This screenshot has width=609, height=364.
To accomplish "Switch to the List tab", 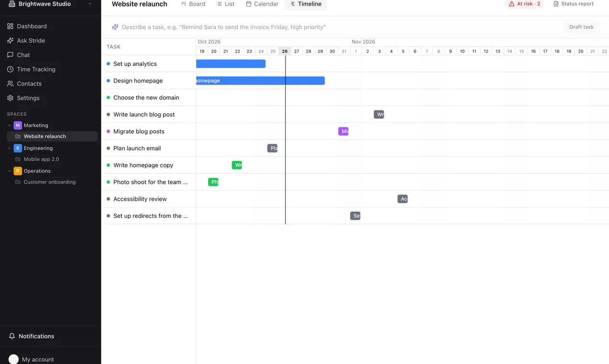I will [225, 4].
